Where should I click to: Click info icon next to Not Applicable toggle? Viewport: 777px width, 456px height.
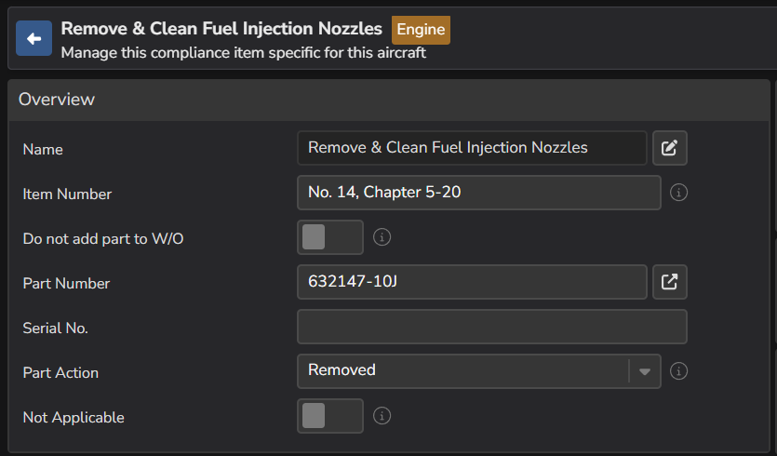tap(382, 416)
